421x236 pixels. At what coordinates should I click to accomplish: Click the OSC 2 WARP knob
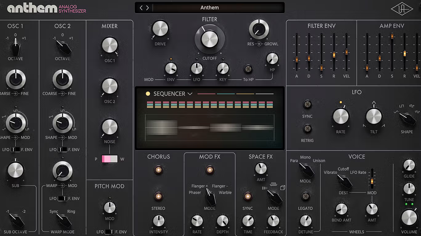[62, 172]
